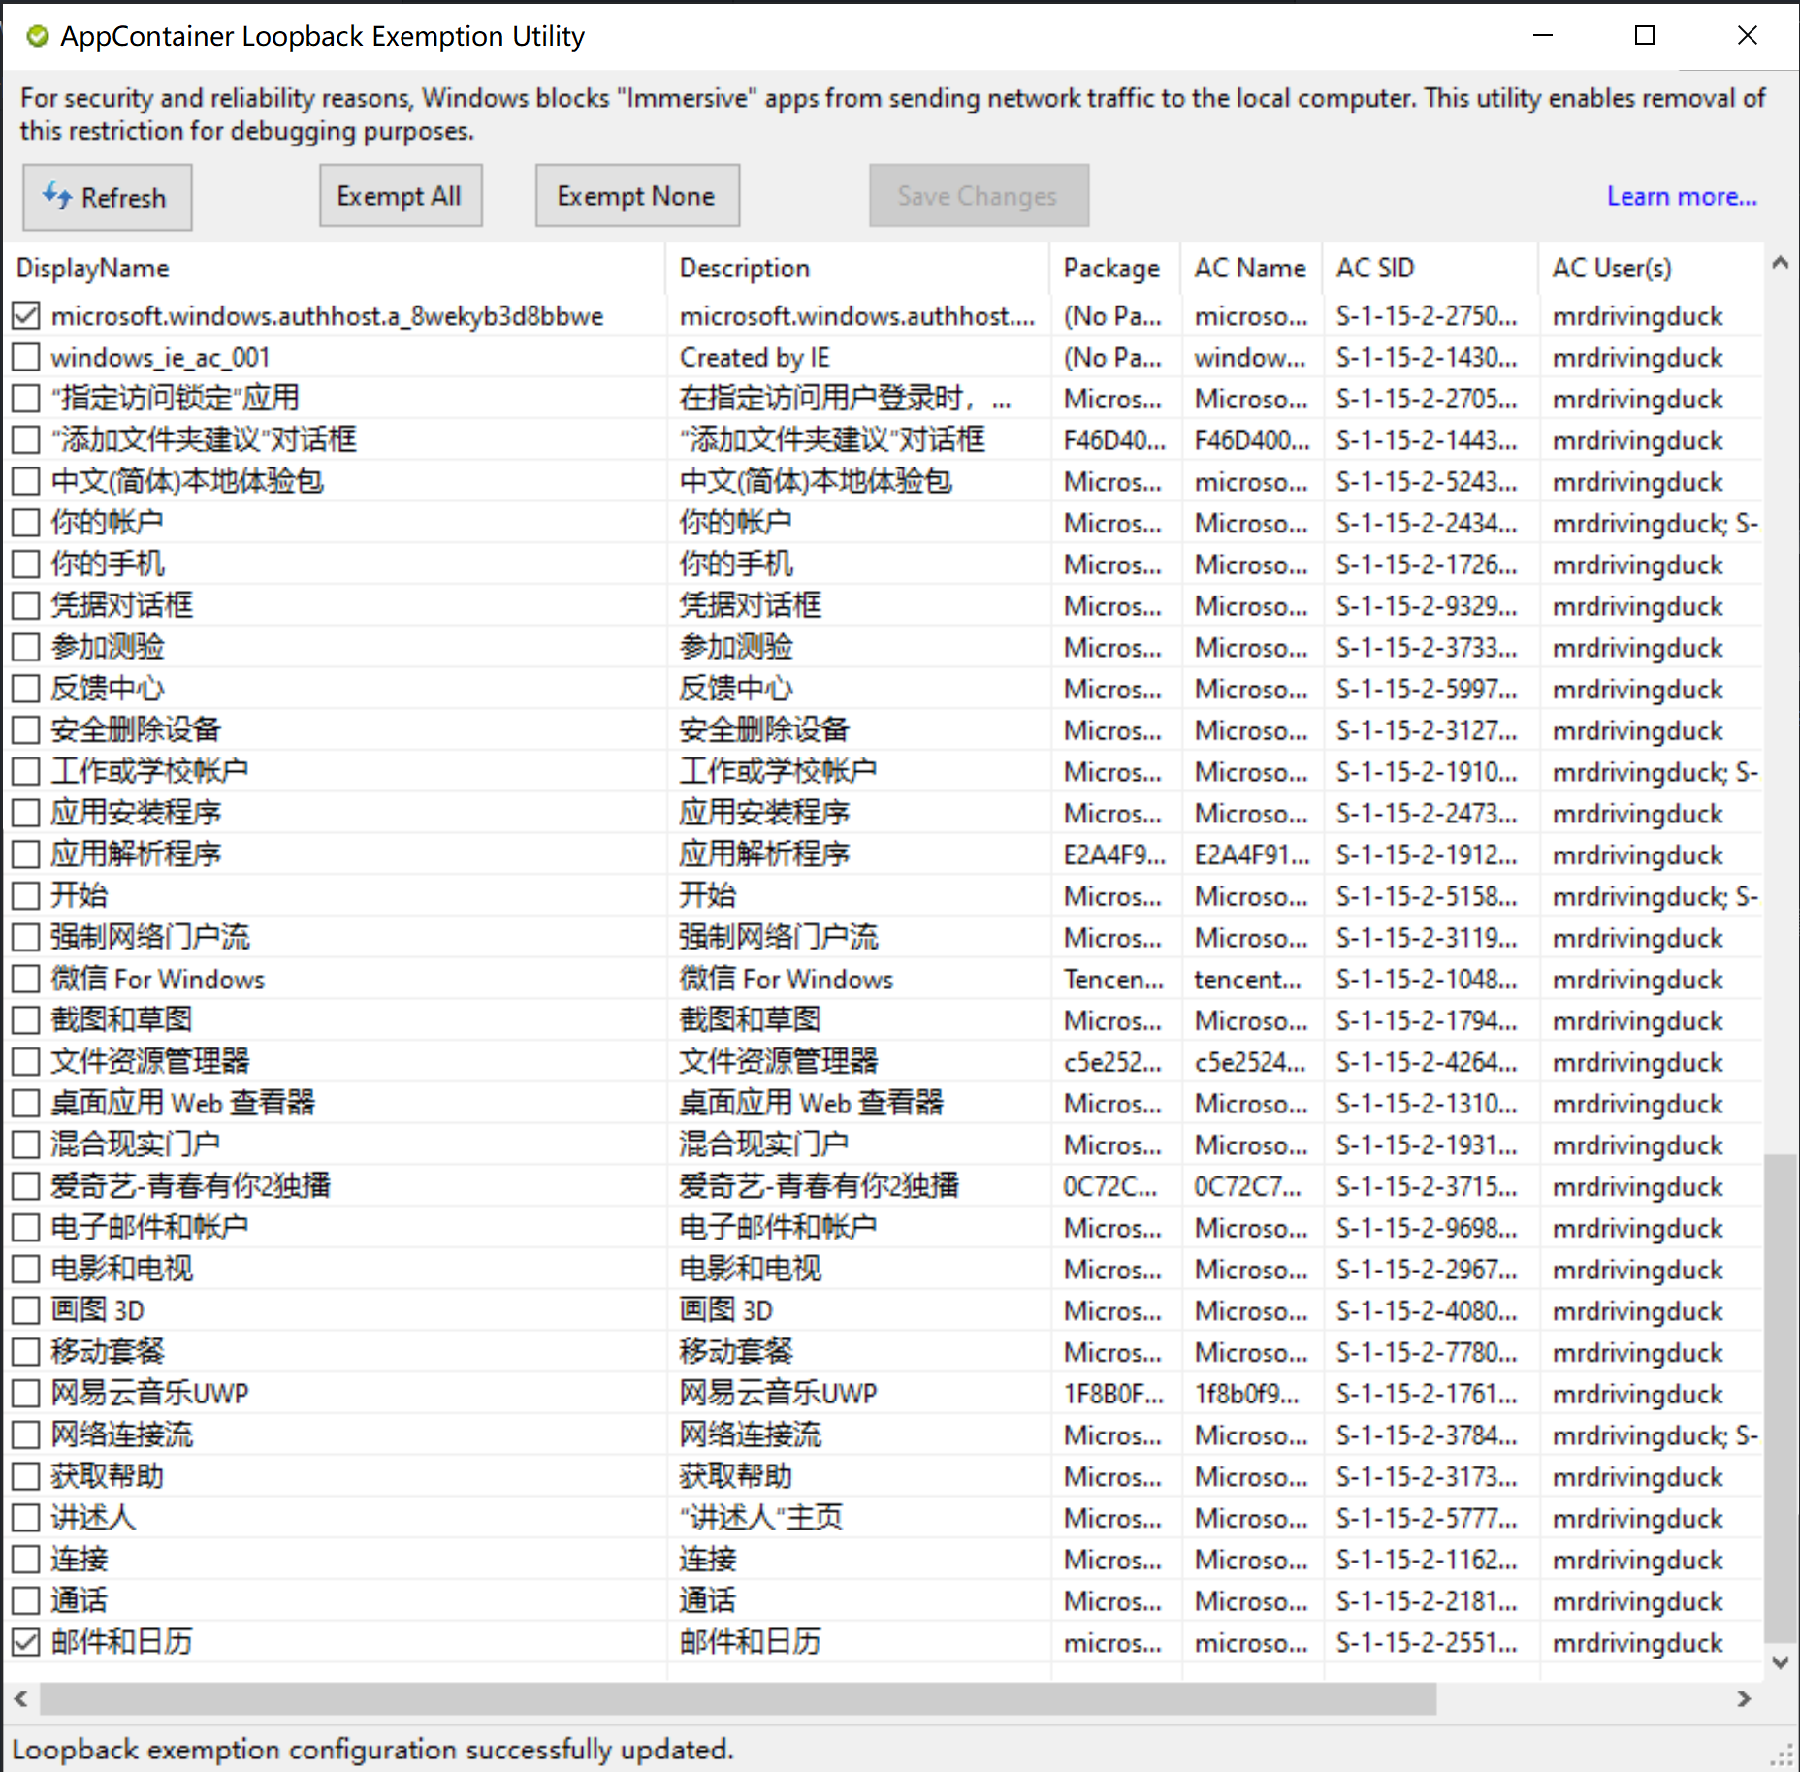Viewport: 1800px width, 1772px height.
Task: Click Exempt None button
Action: (637, 196)
